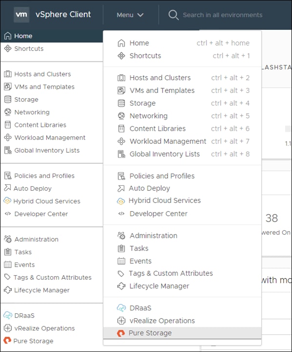292x352 pixels.
Task: Click DRaaS cloud icon in sidebar
Action: tap(8, 315)
